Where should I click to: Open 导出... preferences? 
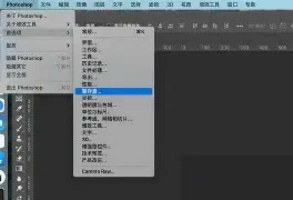[x=114, y=77]
